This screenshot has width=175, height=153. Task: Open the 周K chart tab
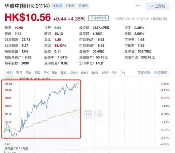37,73
